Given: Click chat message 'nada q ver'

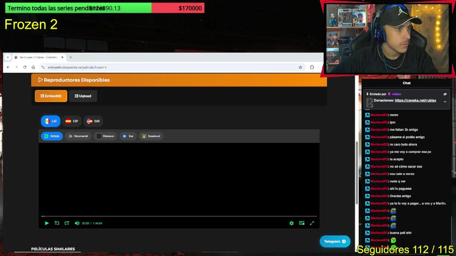Looking at the screenshot, I should [398, 181].
